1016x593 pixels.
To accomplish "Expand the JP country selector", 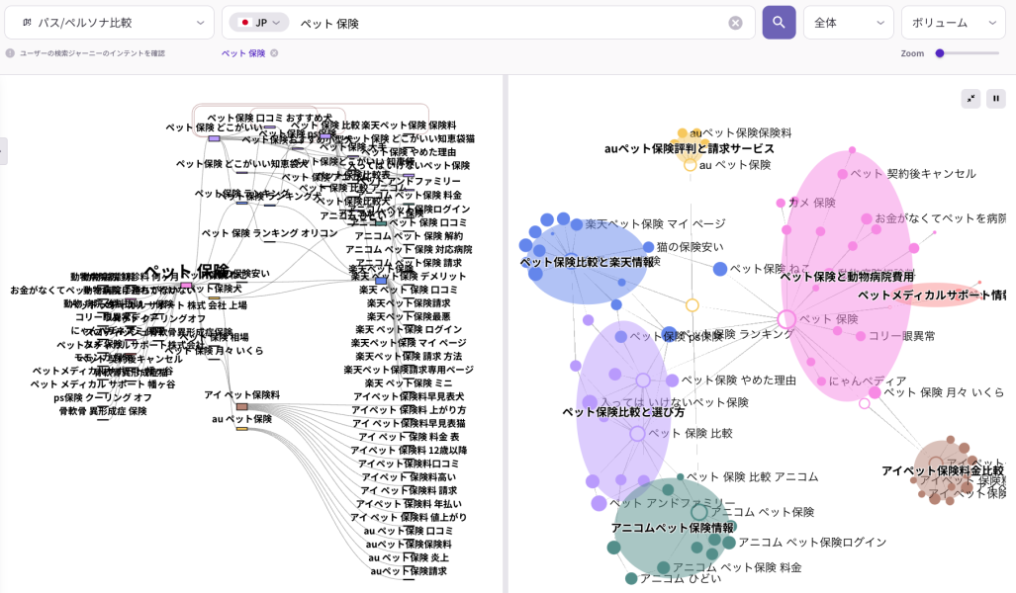I will pos(259,23).
